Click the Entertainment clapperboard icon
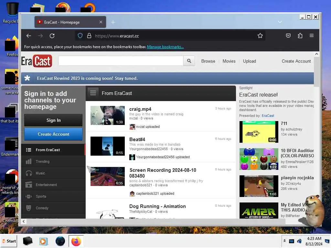 point(29,185)
